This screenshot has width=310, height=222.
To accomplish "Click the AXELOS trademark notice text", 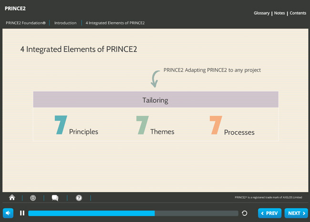I will [x=269, y=197].
